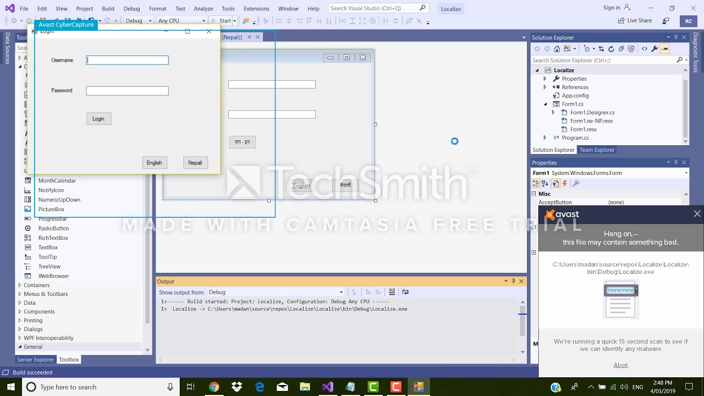This screenshot has width=704, height=396.
Task: Click the Send Feedback icon beside Live Share
Action: click(x=665, y=20)
